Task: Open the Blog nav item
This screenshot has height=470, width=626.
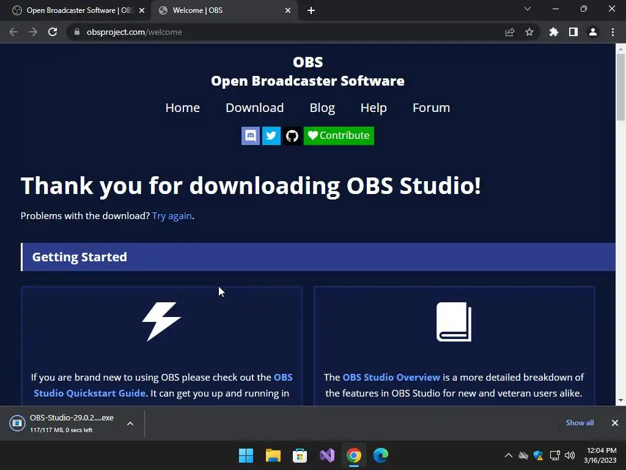Action: pos(322,108)
